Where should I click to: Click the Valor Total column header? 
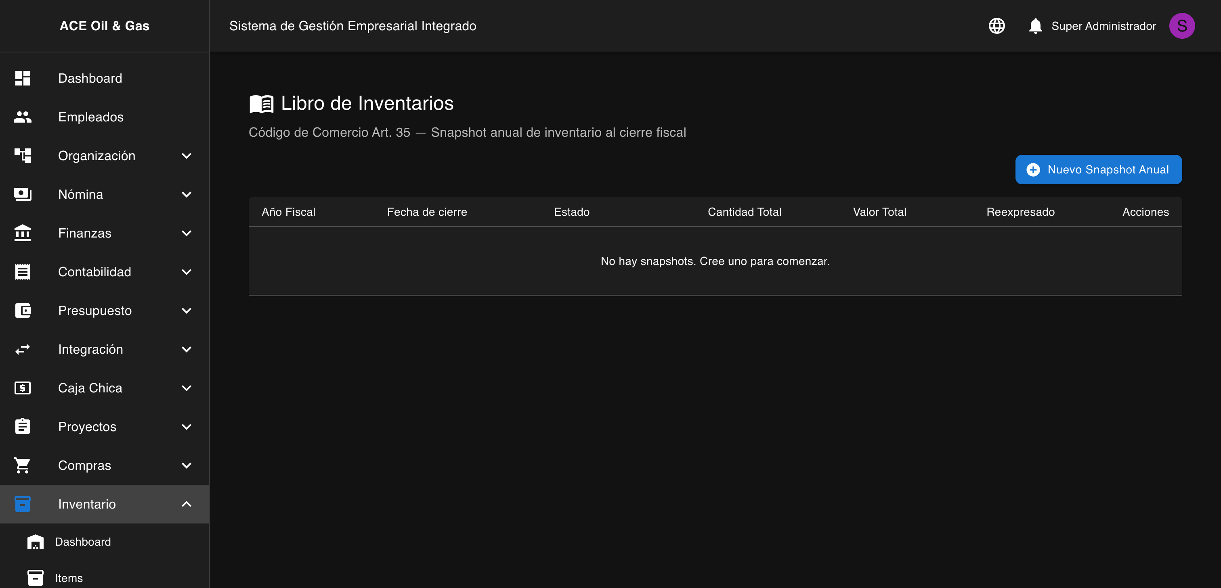(879, 212)
